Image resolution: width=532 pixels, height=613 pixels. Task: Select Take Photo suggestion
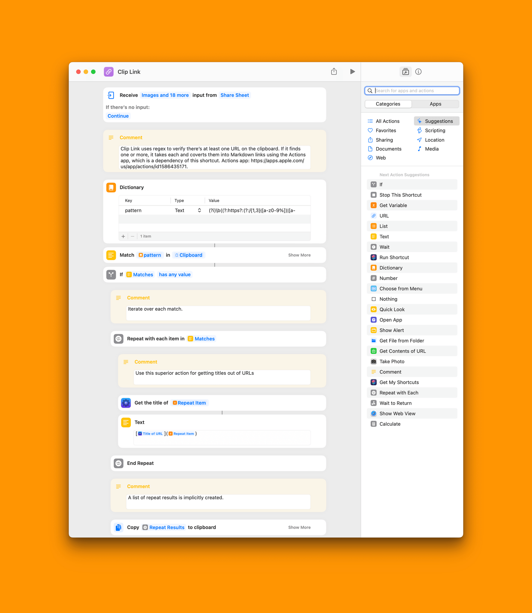(412, 362)
